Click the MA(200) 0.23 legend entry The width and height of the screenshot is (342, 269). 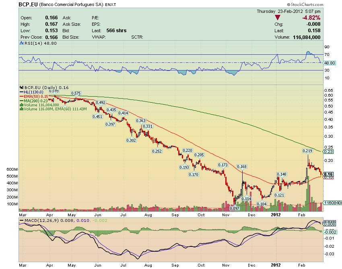pos(34,101)
